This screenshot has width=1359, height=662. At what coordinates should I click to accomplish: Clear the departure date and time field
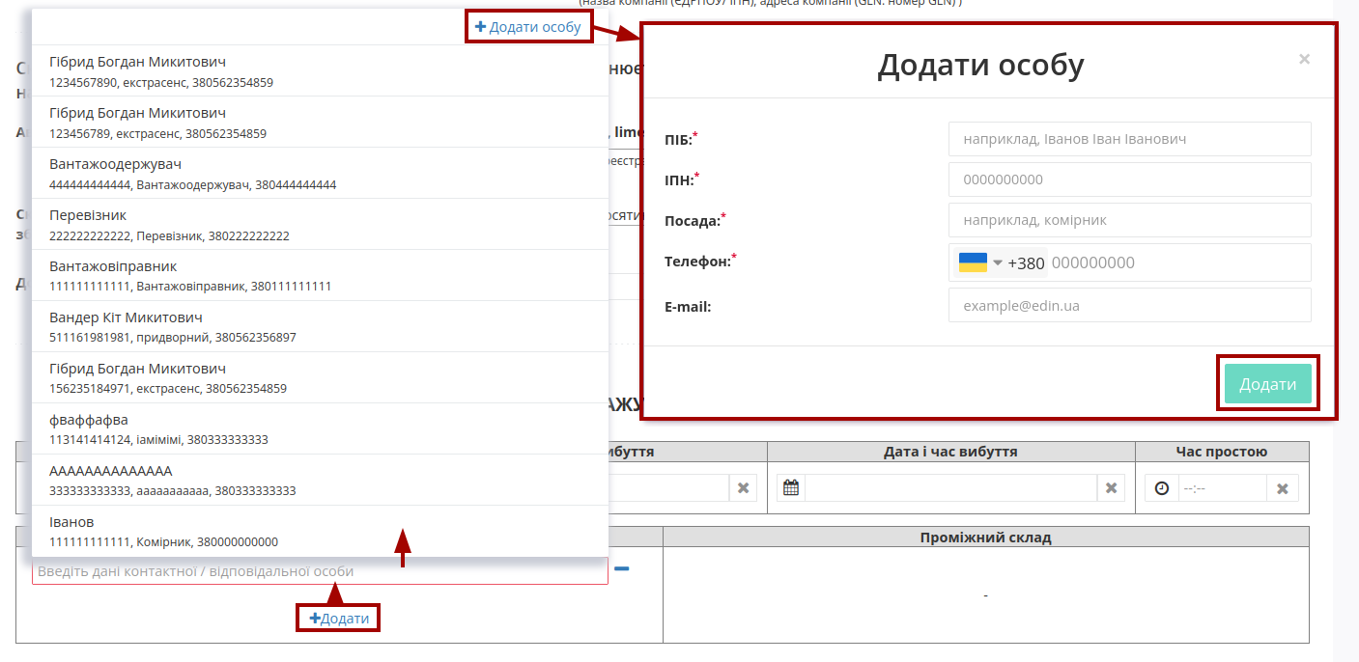(x=1111, y=488)
